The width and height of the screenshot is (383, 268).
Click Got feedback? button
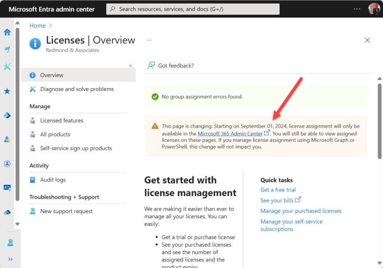point(171,66)
